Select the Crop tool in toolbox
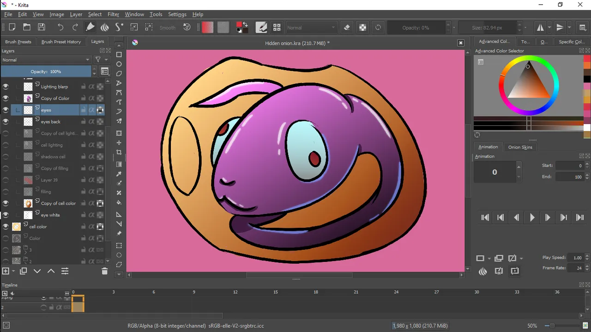 (x=119, y=152)
